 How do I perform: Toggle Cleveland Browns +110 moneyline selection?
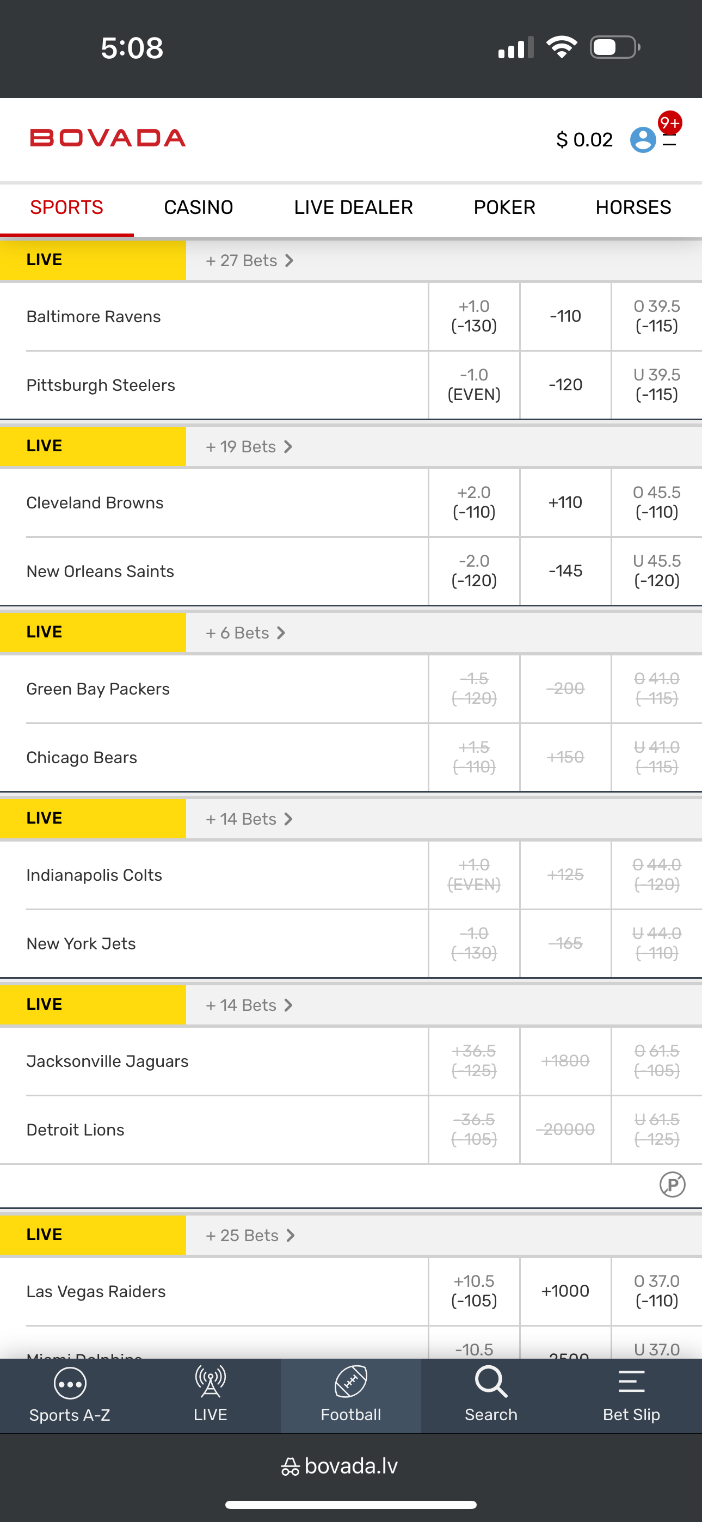(x=565, y=503)
